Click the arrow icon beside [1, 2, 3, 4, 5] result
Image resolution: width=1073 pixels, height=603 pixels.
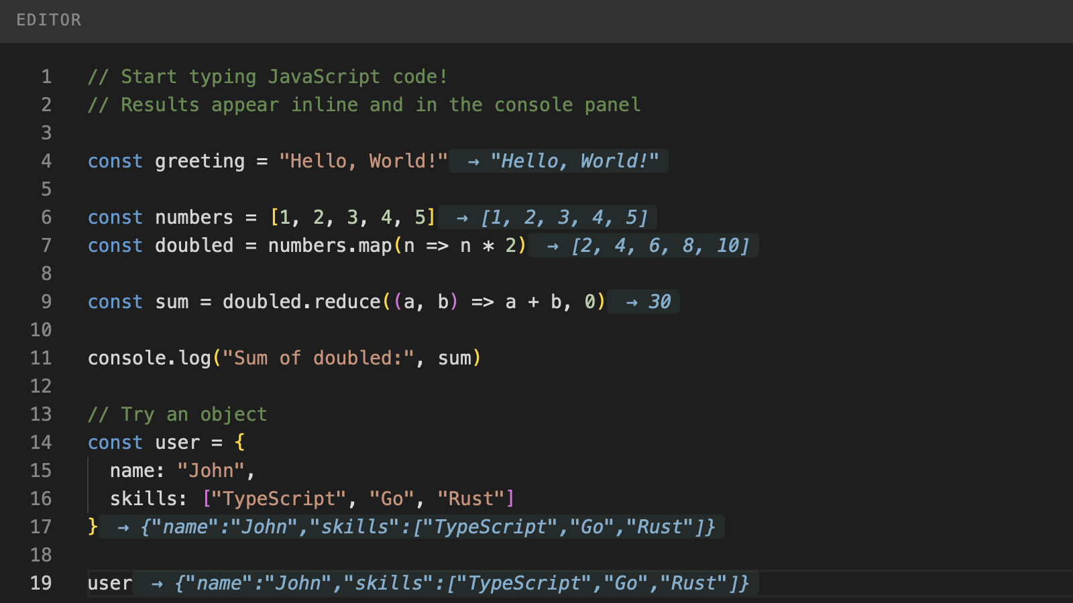coord(462,217)
